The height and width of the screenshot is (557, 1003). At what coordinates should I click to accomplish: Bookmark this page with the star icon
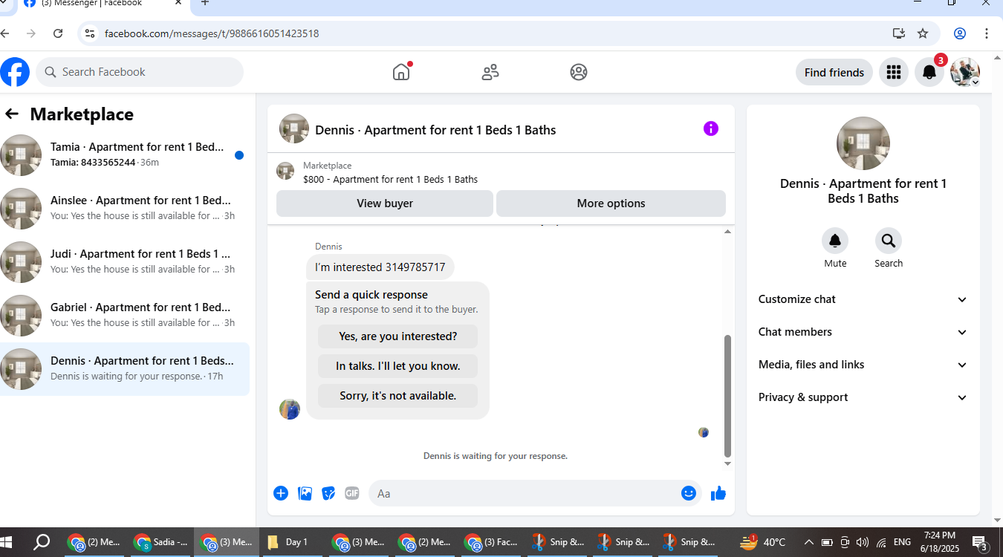pos(923,33)
